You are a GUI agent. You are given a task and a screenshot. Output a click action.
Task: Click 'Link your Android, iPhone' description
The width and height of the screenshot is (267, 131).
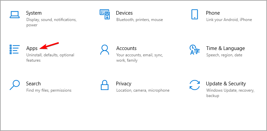229,20
